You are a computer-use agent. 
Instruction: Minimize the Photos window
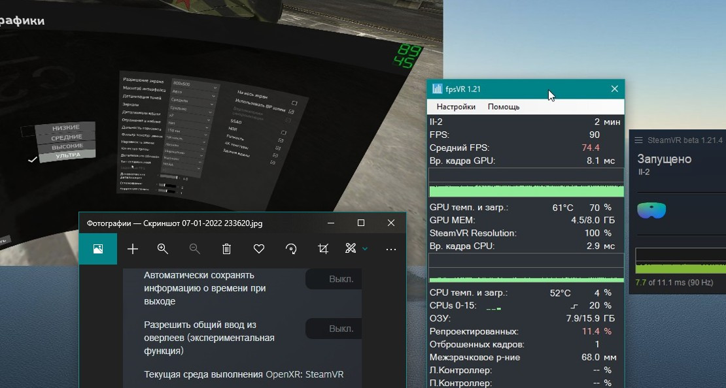pos(330,223)
